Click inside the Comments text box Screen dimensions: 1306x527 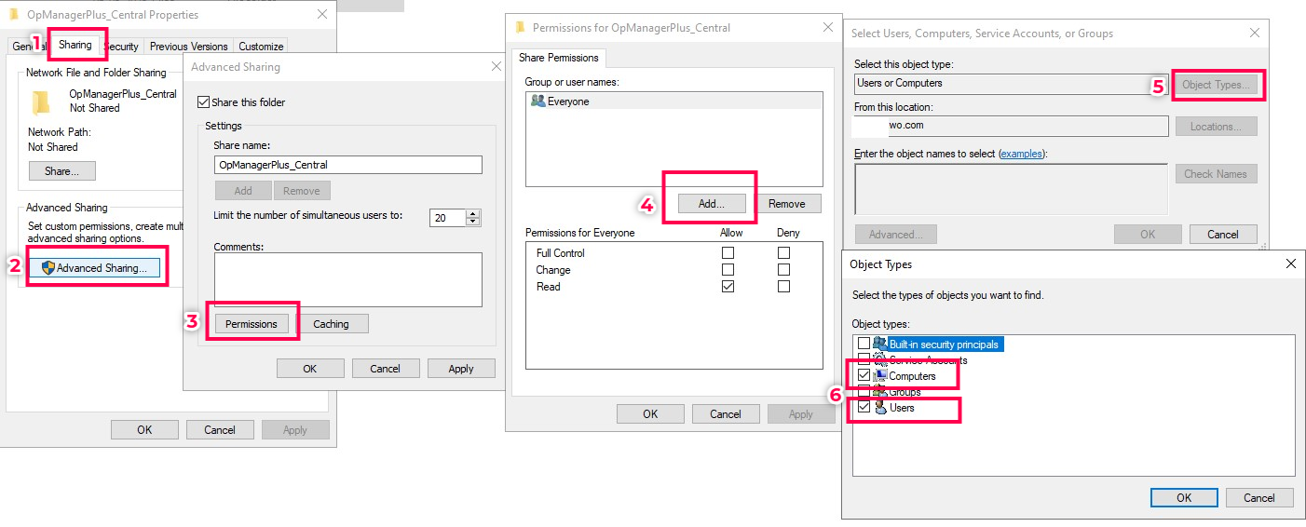pos(348,279)
